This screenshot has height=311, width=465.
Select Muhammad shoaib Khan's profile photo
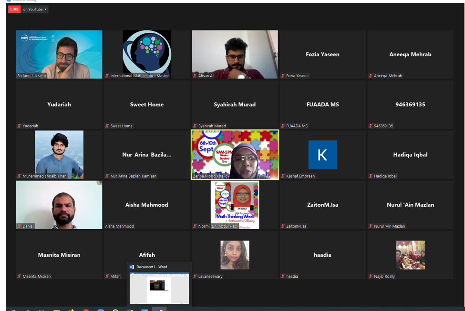[x=59, y=155]
